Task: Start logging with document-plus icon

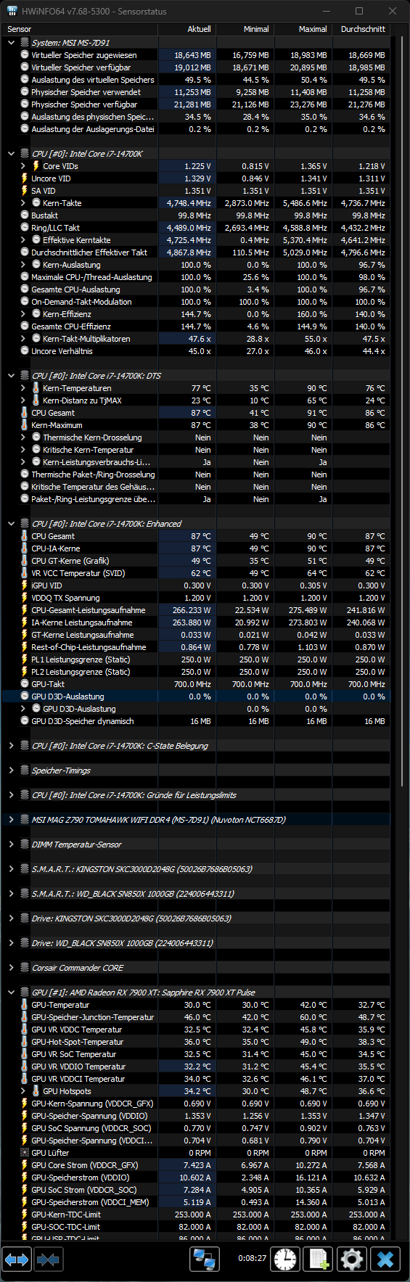Action: (319, 1260)
